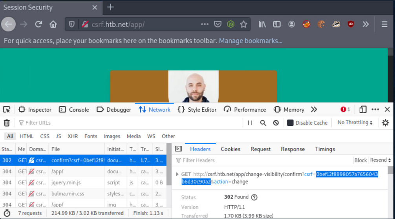The width and height of the screenshot is (395, 219).
Task: Expand the GET request URL details
Action: coord(177,174)
